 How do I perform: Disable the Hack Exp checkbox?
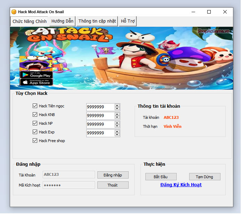tap(35, 132)
